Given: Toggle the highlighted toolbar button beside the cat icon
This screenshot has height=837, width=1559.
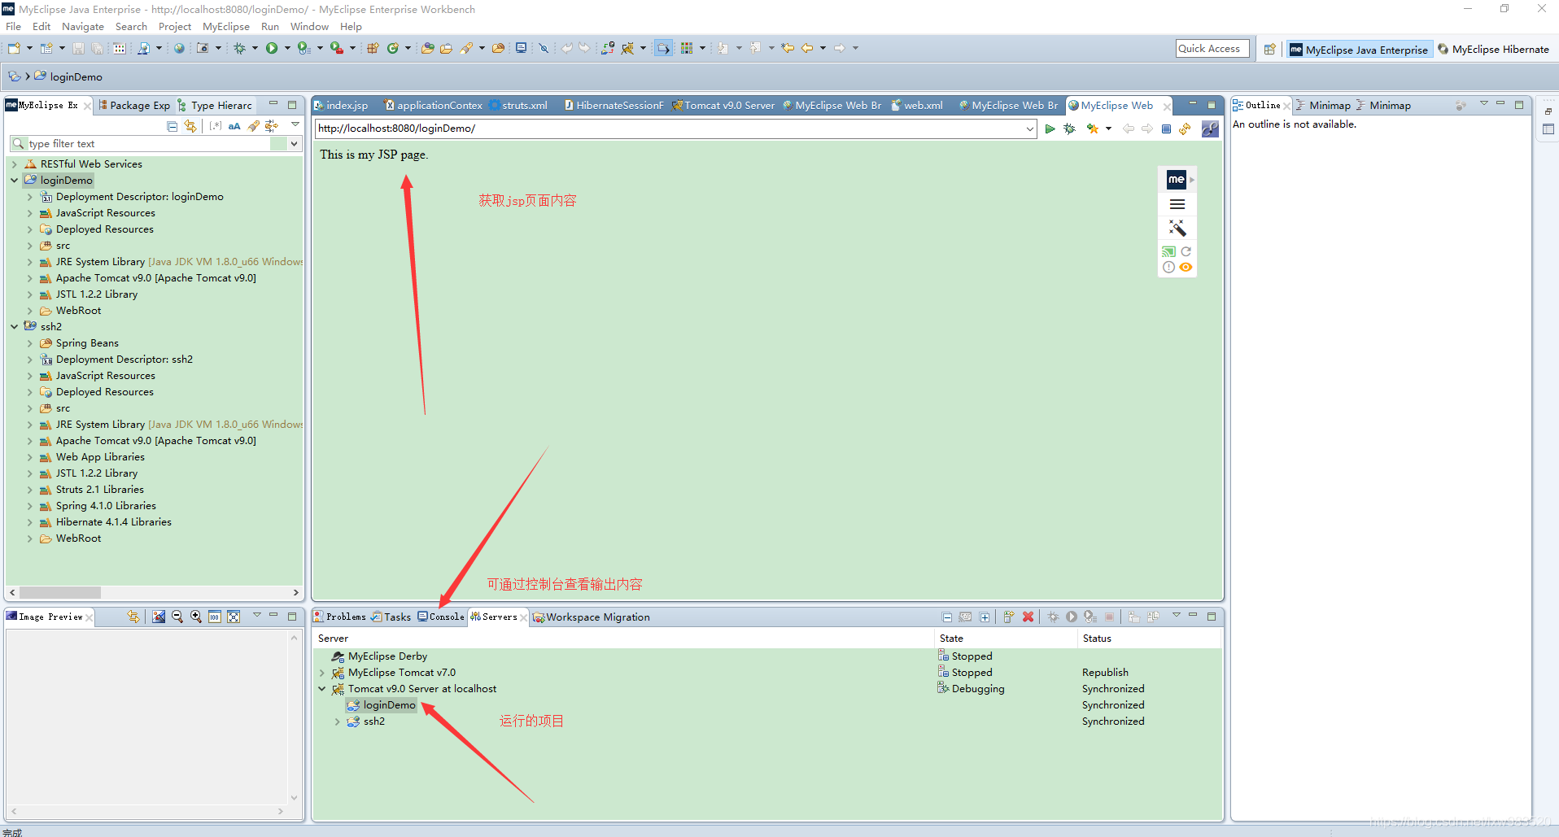Looking at the screenshot, I should (x=663, y=49).
